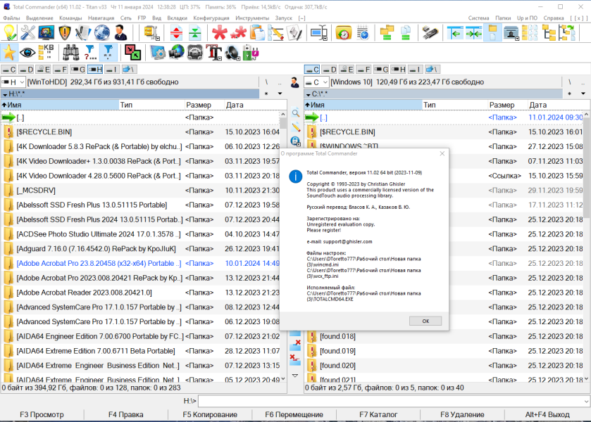Click the orange clipboard paste icon

click(x=257, y=33)
